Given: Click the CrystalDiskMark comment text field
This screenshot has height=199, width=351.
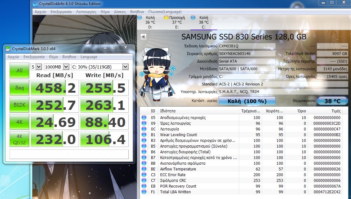Looking at the screenshot, I should [69, 154].
